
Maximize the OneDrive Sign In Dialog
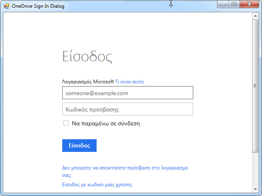pos(234,4)
